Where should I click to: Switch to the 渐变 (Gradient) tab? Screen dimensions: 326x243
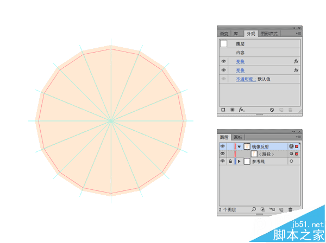(x=224, y=34)
